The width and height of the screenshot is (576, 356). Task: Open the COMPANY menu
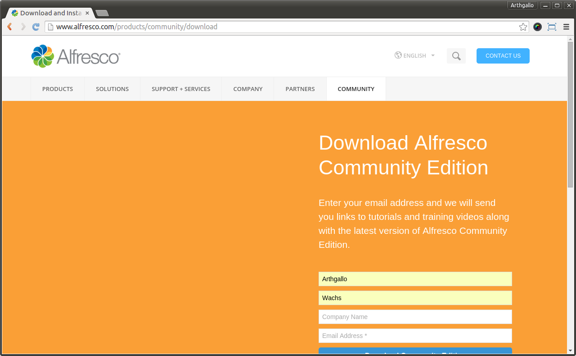pos(248,89)
